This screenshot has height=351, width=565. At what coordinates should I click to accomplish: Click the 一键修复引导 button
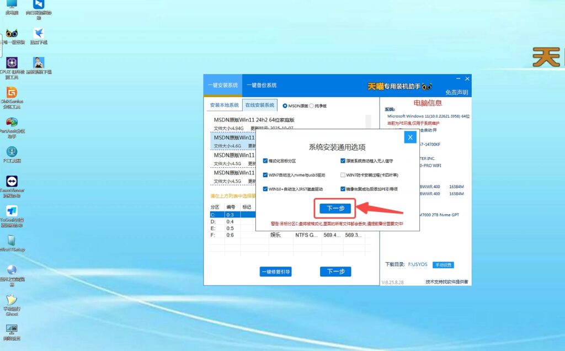click(x=275, y=272)
